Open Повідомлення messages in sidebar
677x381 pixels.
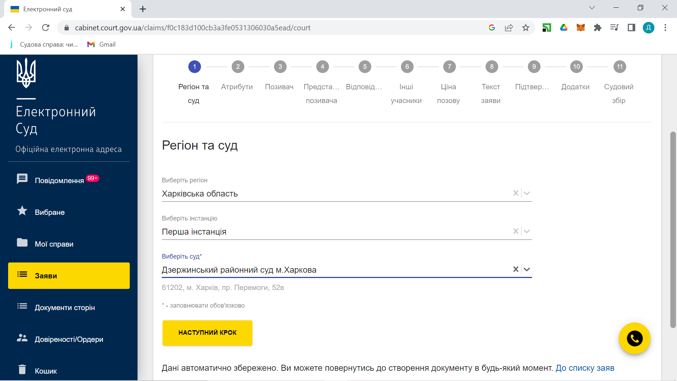point(59,180)
